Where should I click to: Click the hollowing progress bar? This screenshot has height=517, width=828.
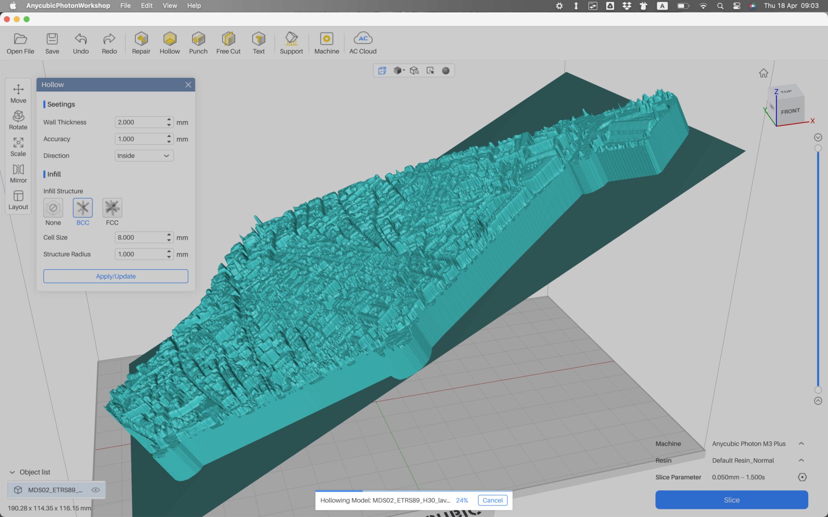[414, 491]
